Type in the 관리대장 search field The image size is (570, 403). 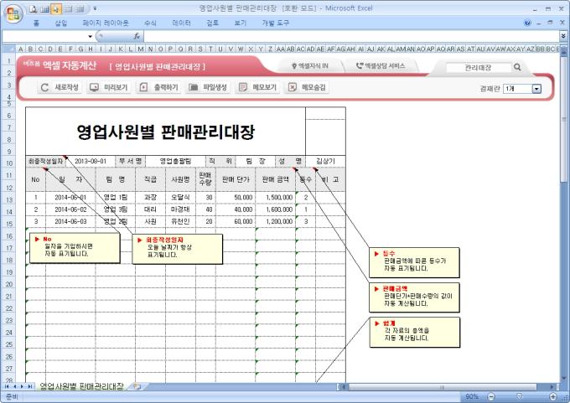click(x=478, y=67)
